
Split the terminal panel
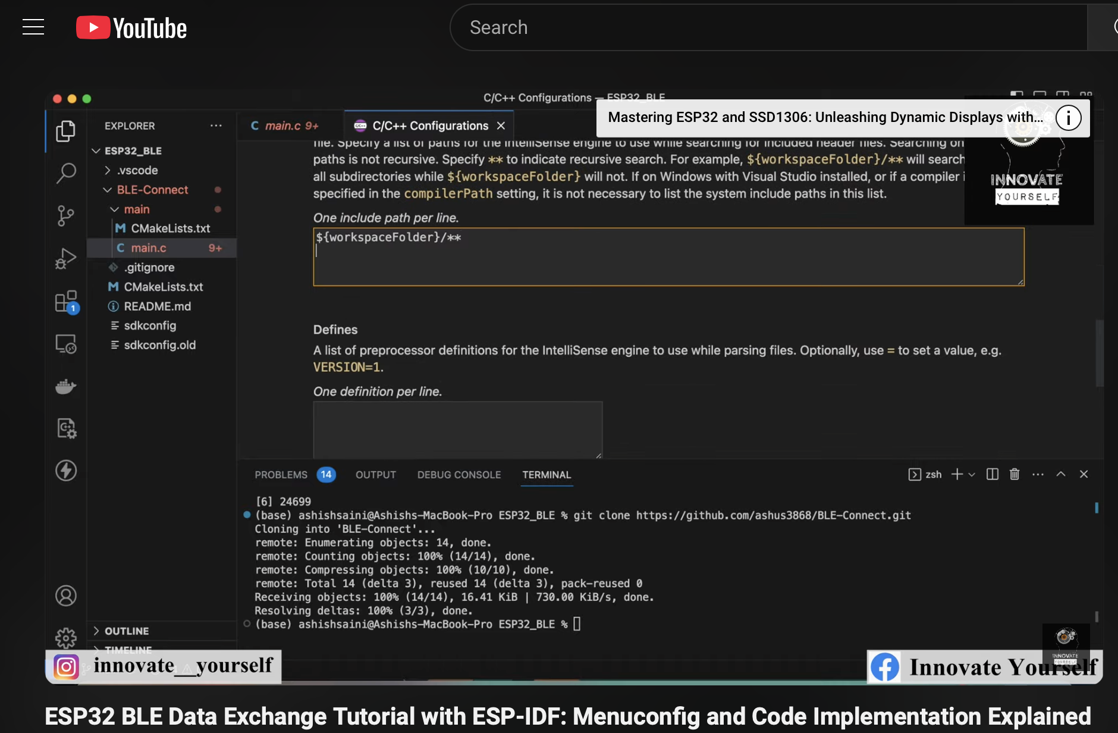pos(992,474)
